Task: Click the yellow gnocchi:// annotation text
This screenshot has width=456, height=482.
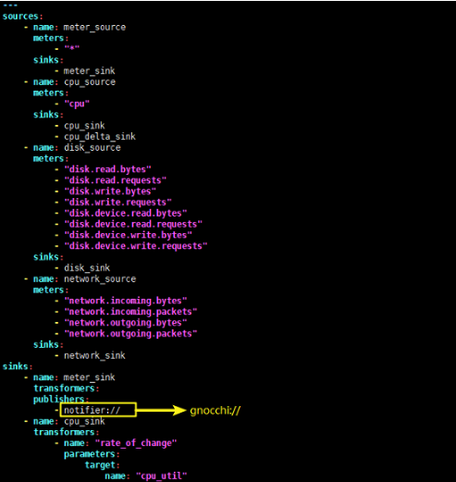Action: point(215,411)
